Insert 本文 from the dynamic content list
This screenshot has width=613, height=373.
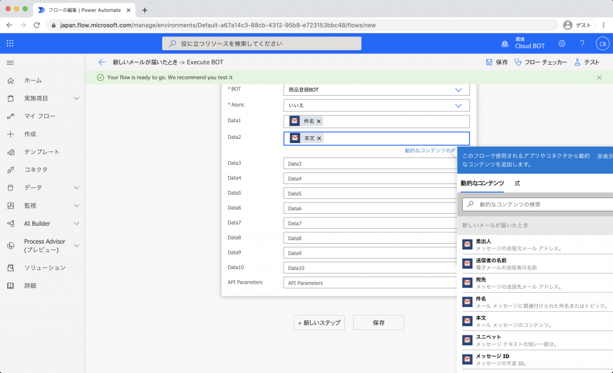(x=538, y=321)
